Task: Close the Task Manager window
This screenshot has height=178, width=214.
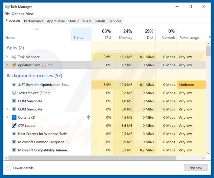Action: point(204,7)
